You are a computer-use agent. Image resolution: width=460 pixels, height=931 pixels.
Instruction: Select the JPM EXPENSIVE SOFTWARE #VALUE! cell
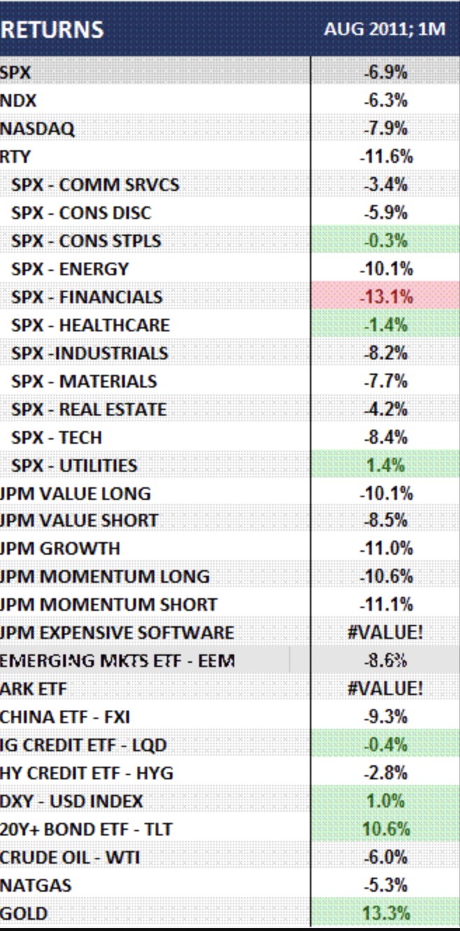[385, 632]
